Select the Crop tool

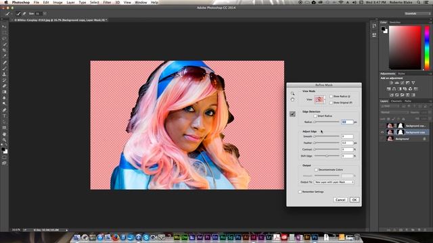(4, 51)
